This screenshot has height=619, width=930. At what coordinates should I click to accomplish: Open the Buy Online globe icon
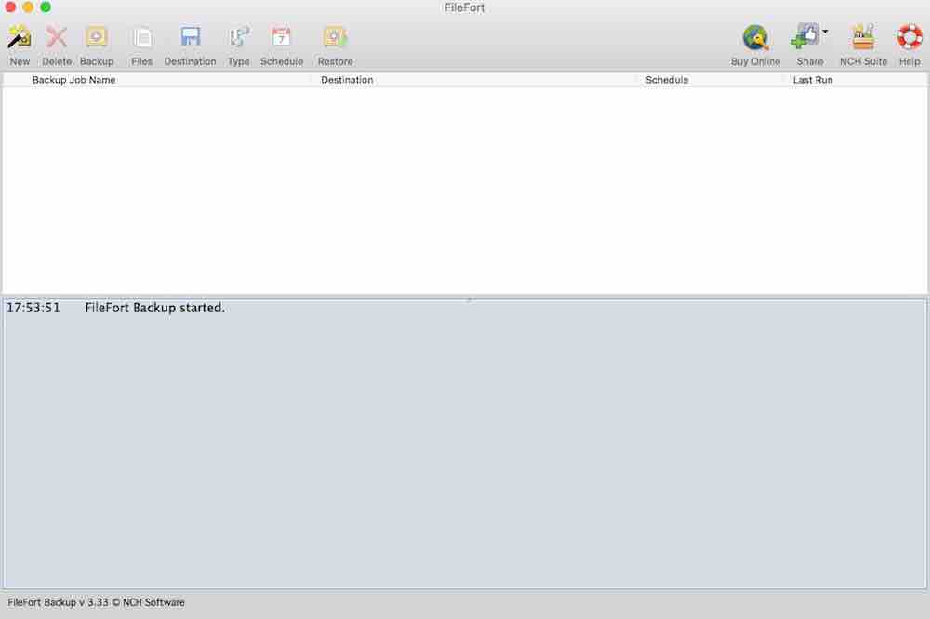755,38
